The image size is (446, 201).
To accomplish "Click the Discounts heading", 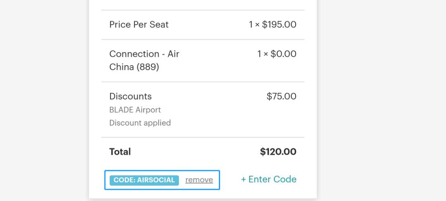I will click(x=130, y=96).
